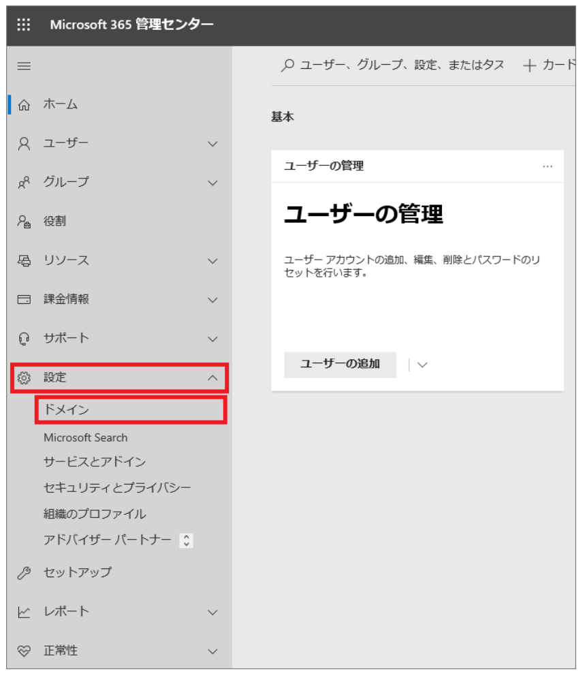This screenshot has height=674, width=585.
Task: Open 組織のプロファイル settings item
Action: (x=95, y=514)
